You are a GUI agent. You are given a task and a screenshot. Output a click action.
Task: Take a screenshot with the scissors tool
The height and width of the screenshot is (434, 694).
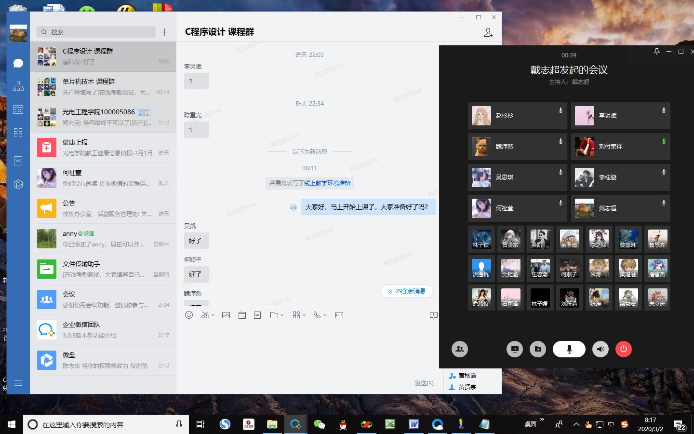204,315
